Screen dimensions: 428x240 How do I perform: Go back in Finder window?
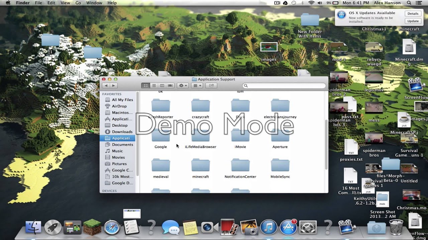106,86
